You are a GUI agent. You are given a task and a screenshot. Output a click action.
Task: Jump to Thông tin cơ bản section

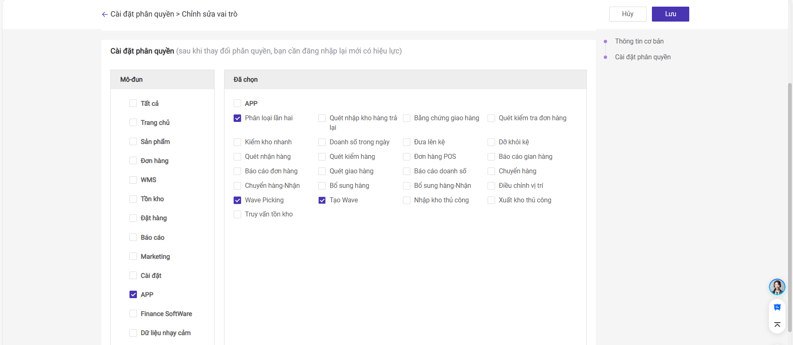639,41
